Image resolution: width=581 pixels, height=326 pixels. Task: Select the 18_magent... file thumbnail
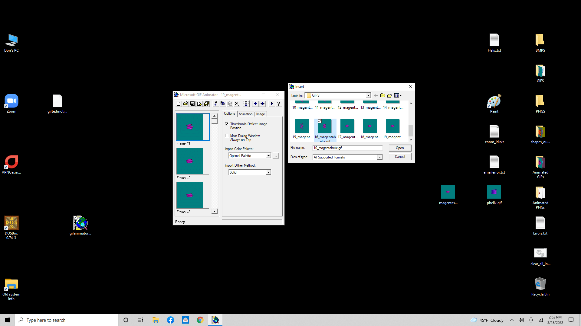tap(370, 126)
